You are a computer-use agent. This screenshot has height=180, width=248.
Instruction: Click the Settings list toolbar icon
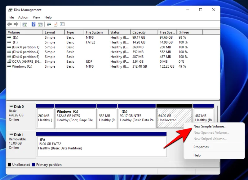(62, 24)
